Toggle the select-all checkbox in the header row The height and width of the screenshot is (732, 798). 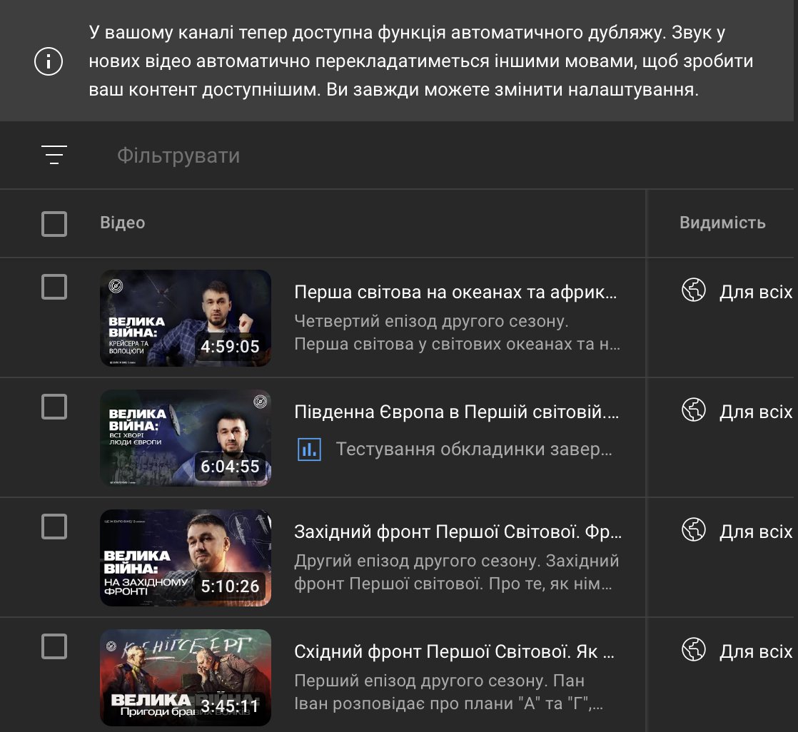pyautogui.click(x=54, y=223)
